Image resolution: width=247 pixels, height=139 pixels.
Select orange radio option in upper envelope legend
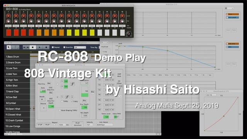(x=227, y=14)
